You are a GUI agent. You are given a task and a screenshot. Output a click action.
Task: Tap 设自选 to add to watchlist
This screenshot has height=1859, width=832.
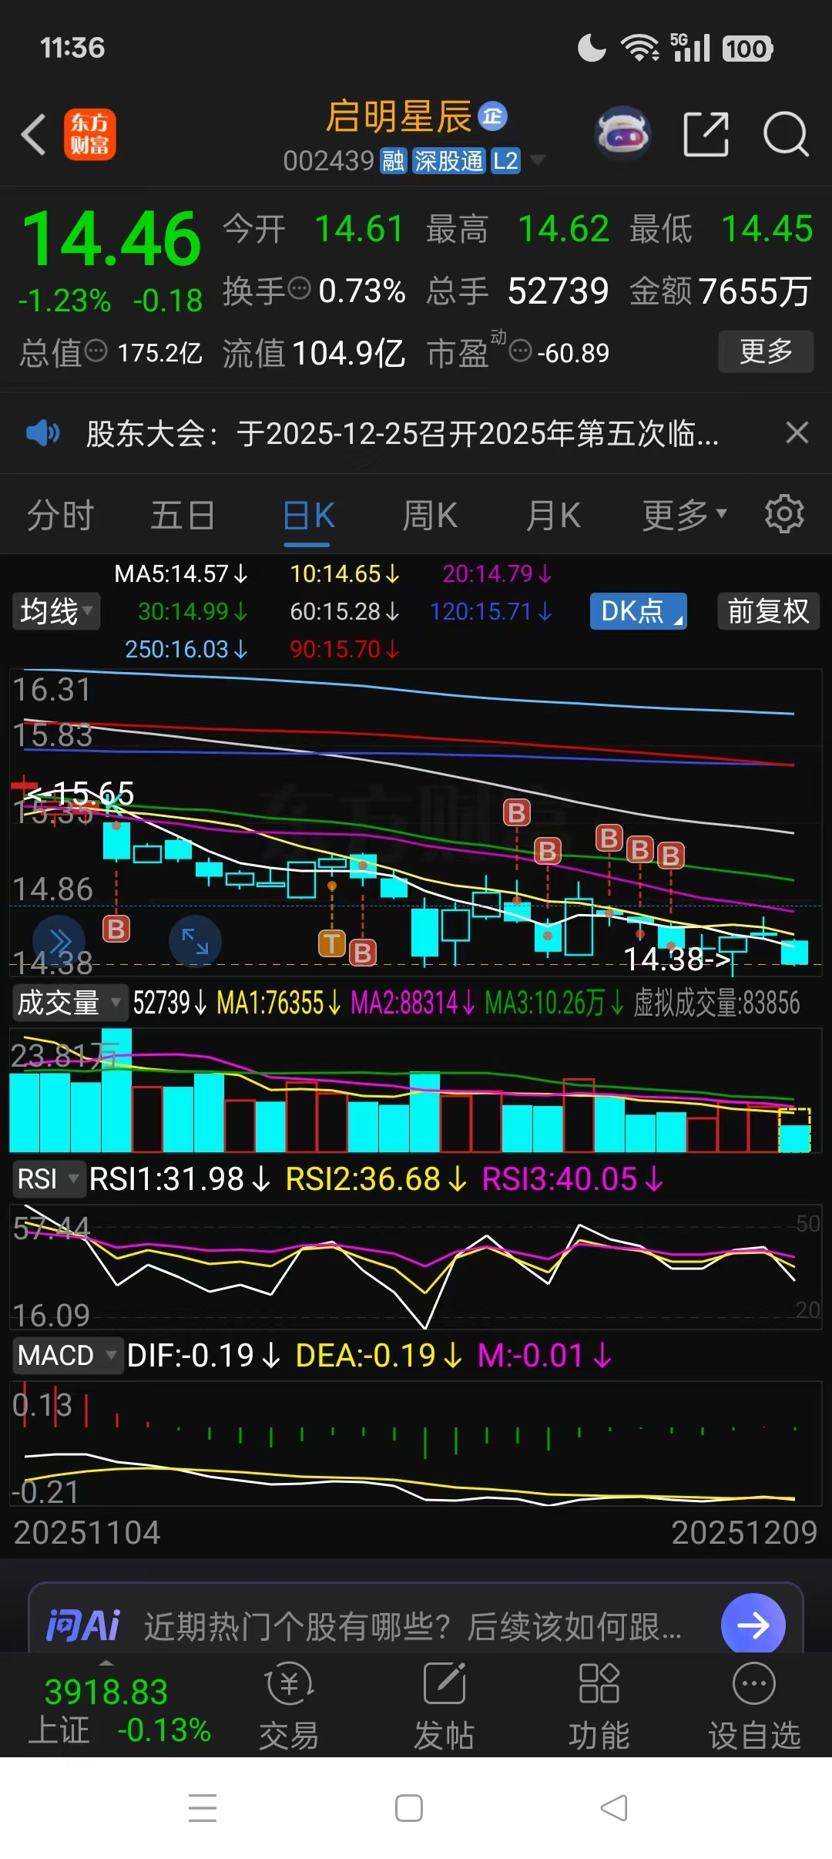(754, 1706)
